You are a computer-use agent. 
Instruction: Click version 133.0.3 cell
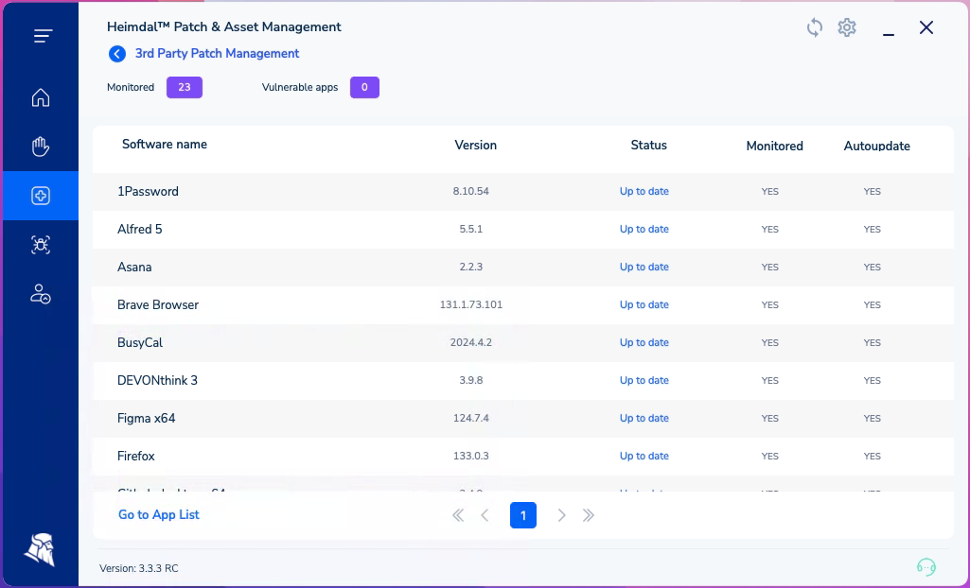coord(470,456)
